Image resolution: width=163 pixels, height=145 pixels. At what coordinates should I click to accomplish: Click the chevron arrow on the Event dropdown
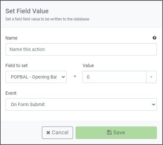pos(154,104)
